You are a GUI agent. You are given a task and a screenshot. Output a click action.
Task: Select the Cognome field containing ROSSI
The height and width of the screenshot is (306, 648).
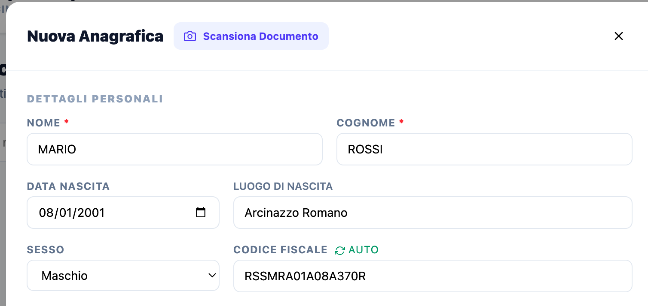click(484, 149)
